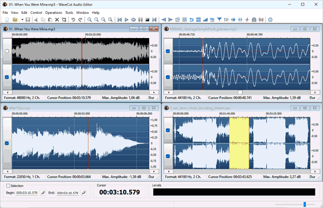Open the Window menu

tap(82, 12)
